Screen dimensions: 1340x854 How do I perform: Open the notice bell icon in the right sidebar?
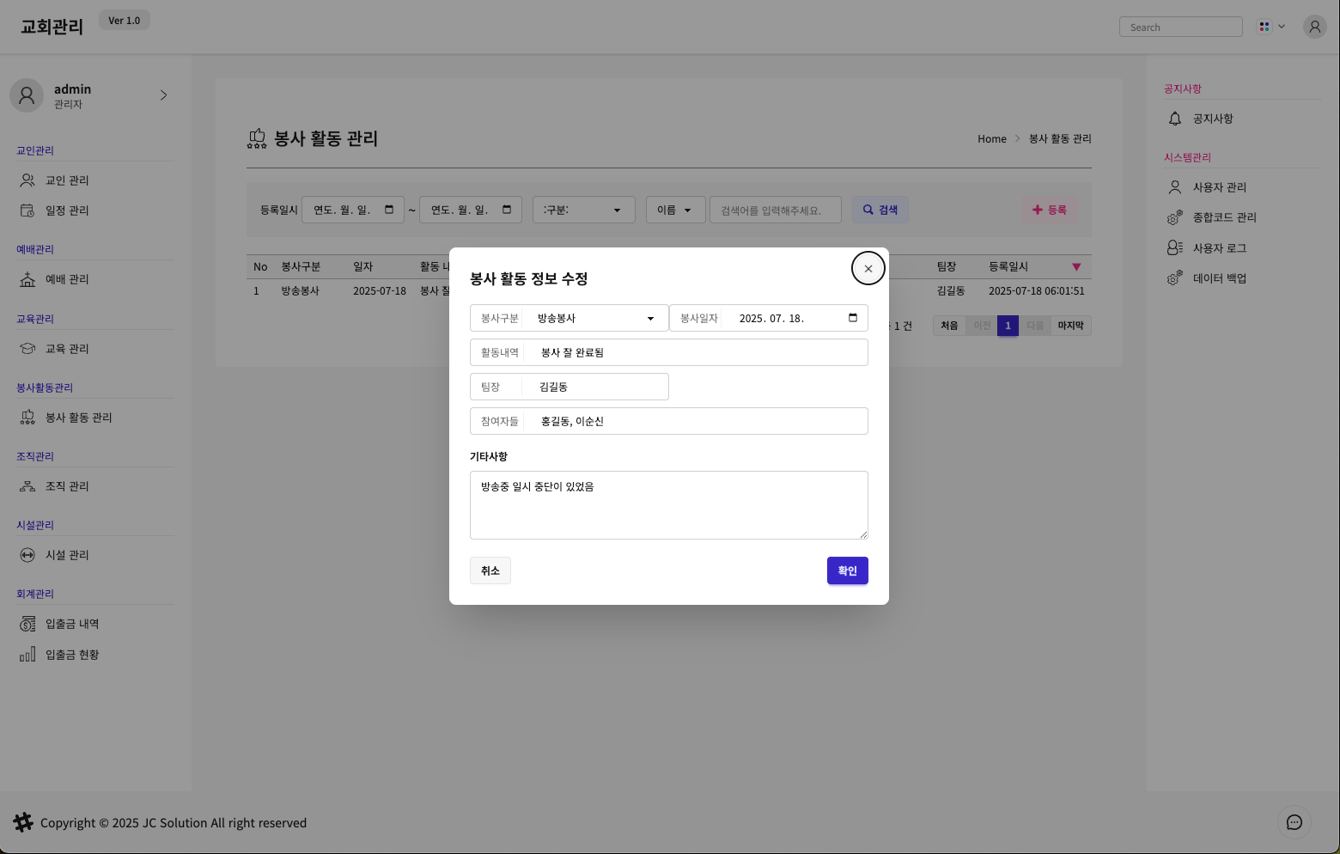(1175, 119)
